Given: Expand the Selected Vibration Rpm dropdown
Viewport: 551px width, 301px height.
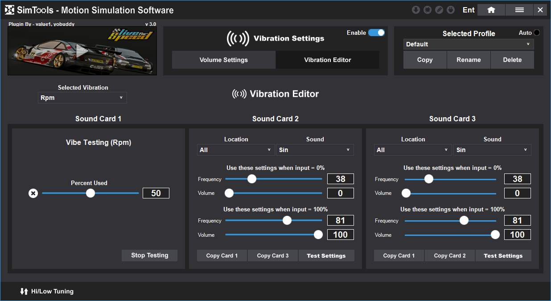Looking at the screenshot, I should click(82, 98).
